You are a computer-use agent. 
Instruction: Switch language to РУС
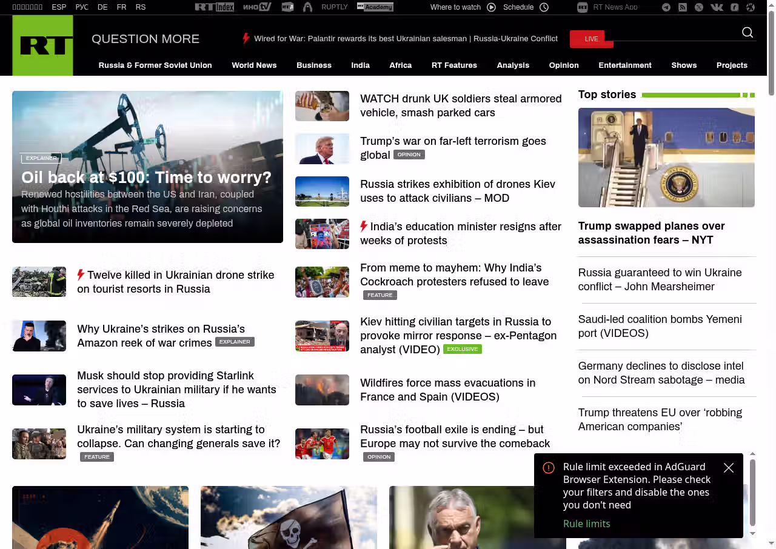click(x=82, y=7)
